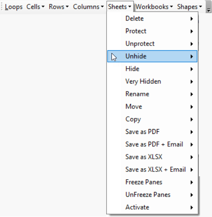Choose Very Hidden from the menu
The width and height of the screenshot is (212, 217).
[152, 81]
